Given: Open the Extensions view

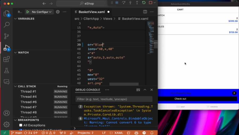Looking at the screenshot, I should point(6,59).
